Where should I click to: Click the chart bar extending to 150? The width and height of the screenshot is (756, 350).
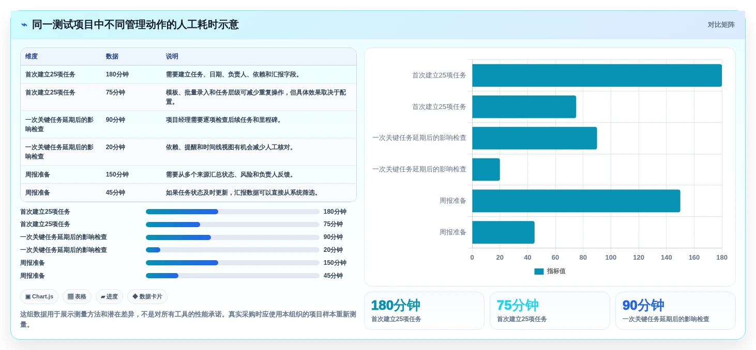coord(576,201)
